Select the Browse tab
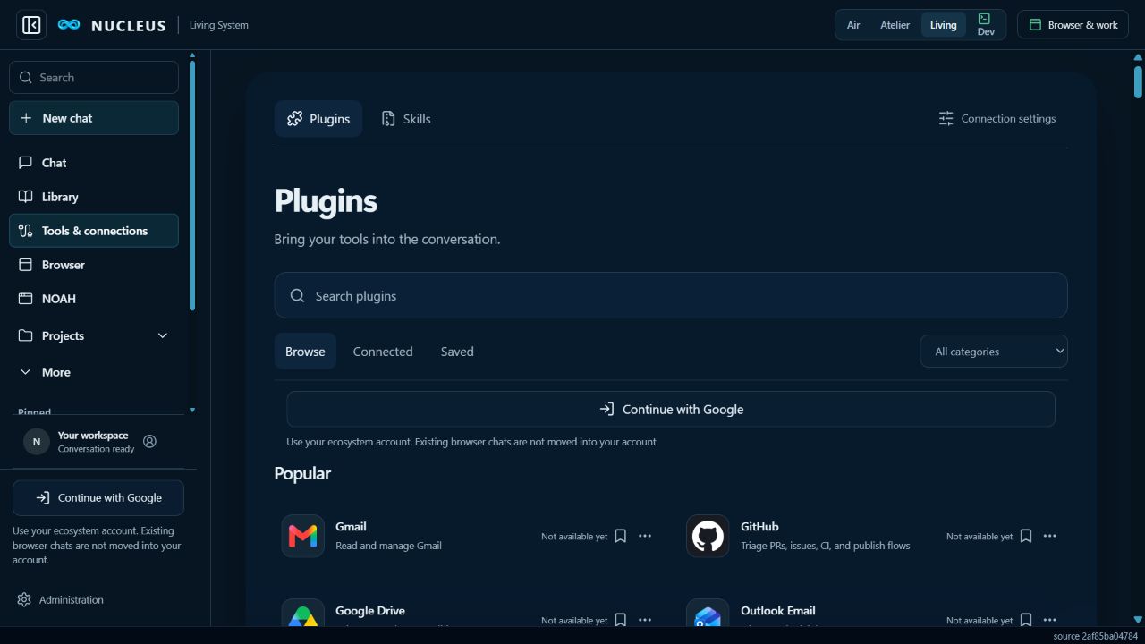Screen dimensions: 1145x644 pyautogui.click(x=305, y=352)
